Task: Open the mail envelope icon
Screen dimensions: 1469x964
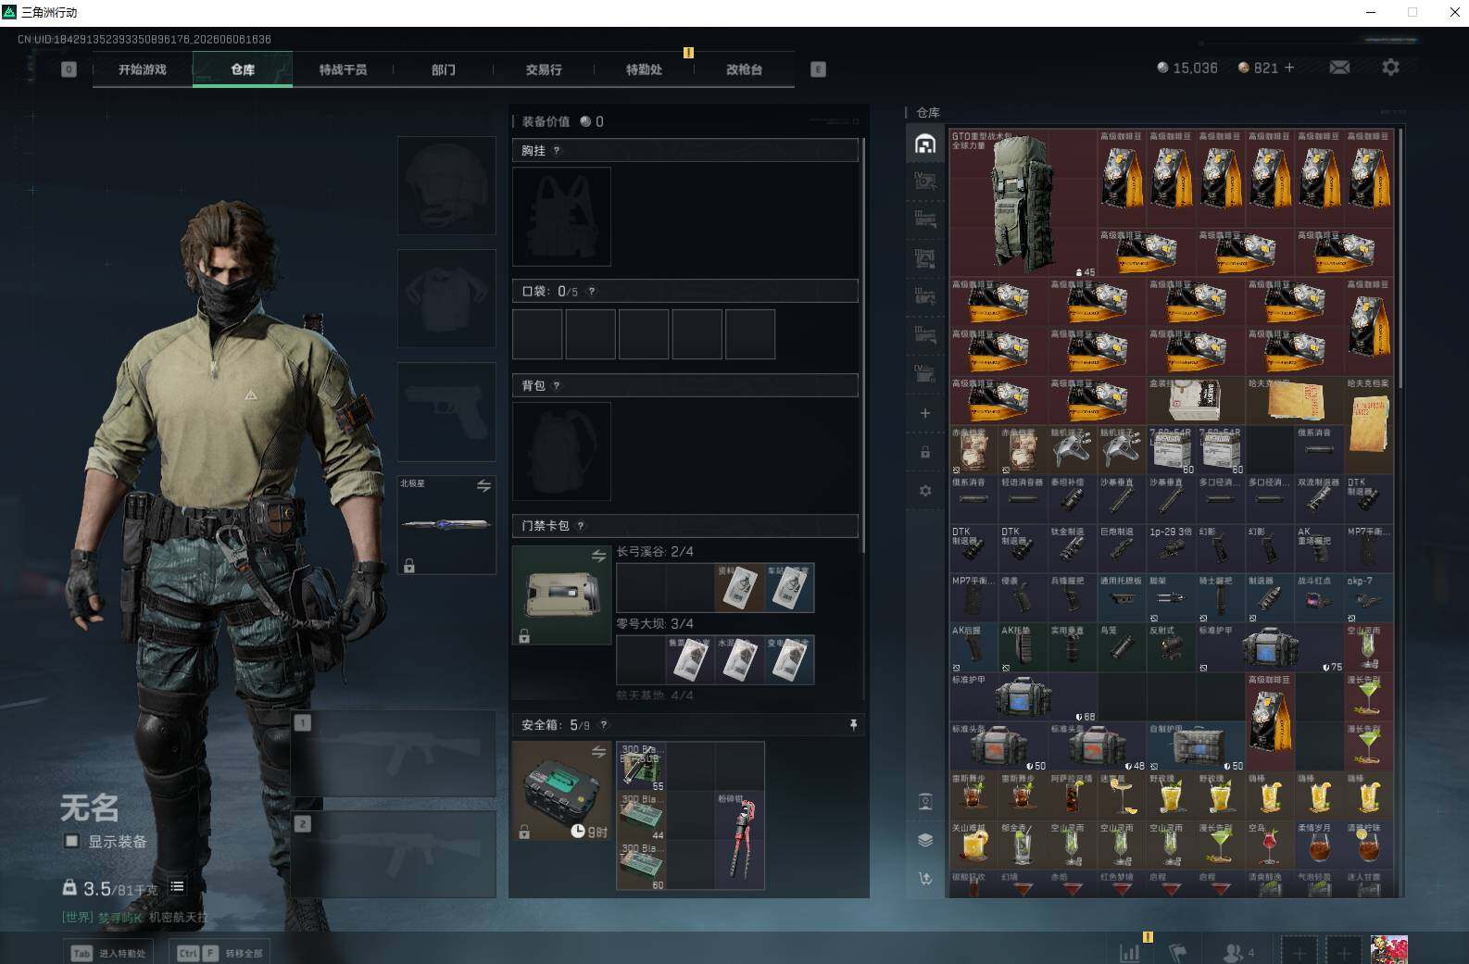Action: (1339, 67)
